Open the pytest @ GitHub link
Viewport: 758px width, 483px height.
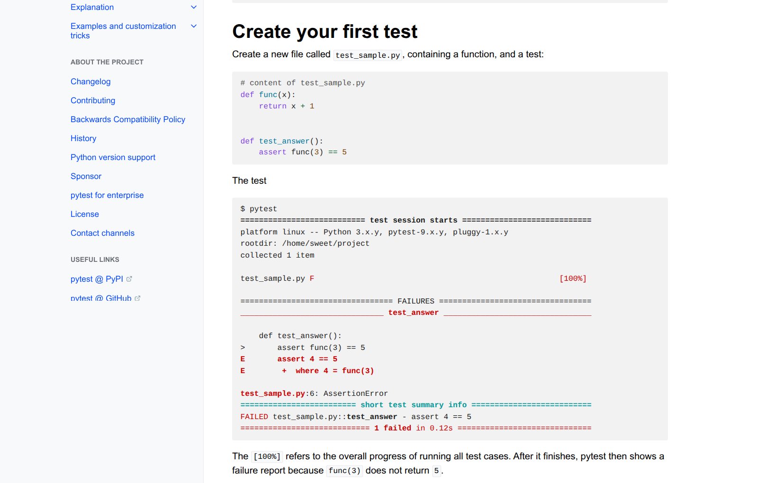tap(101, 298)
